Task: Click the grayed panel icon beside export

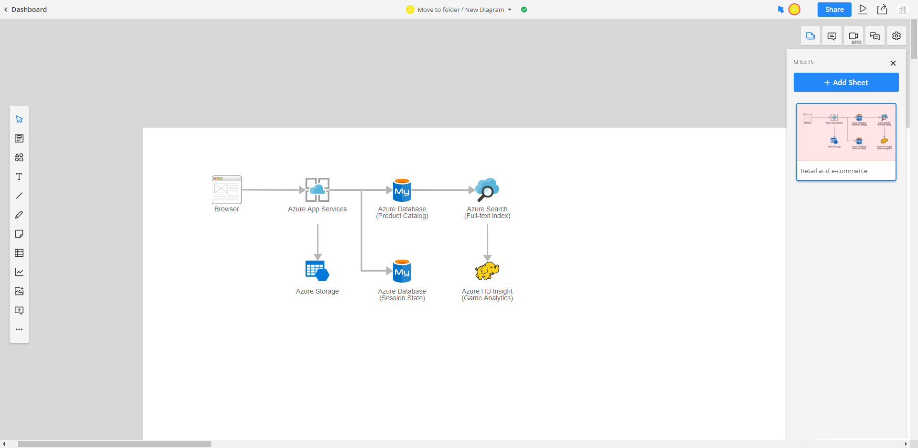Action: pos(902,10)
